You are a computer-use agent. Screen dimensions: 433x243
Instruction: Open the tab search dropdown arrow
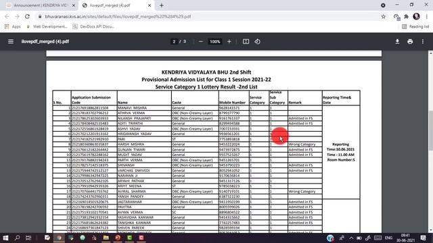click(x=383, y=5)
